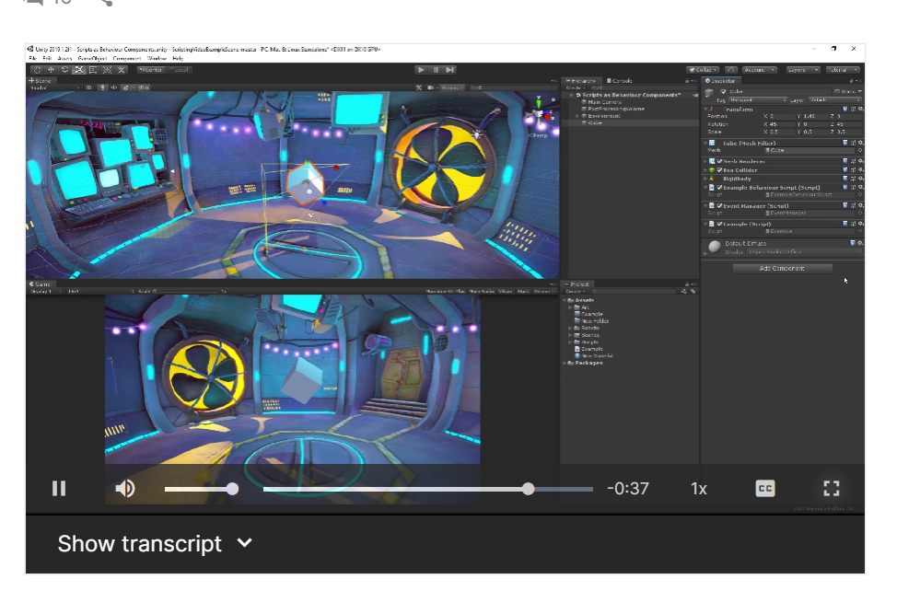This screenshot has height=614, width=920.
Task: Select Main Camera in the Hierarchy
Action: pos(604,102)
